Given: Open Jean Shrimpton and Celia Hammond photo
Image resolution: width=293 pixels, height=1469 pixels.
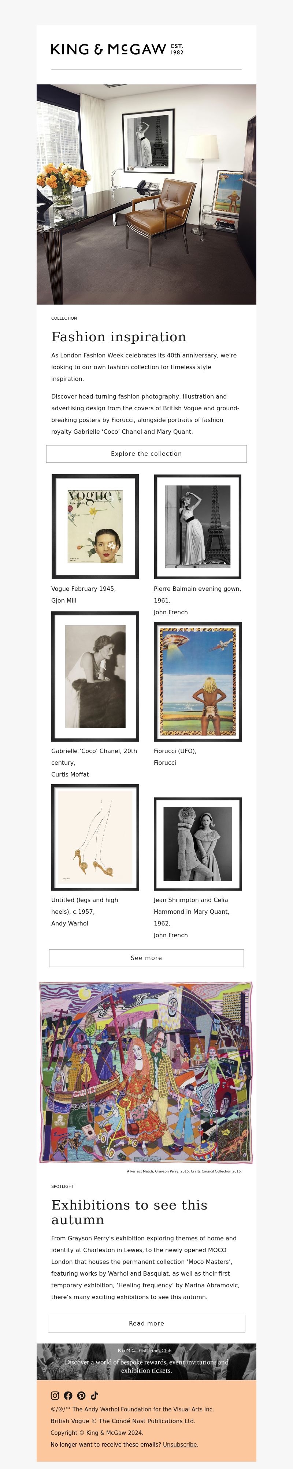Looking at the screenshot, I should coord(197,843).
